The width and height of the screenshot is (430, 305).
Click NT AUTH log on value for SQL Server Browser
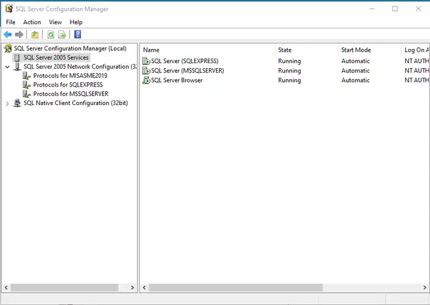pyautogui.click(x=417, y=80)
